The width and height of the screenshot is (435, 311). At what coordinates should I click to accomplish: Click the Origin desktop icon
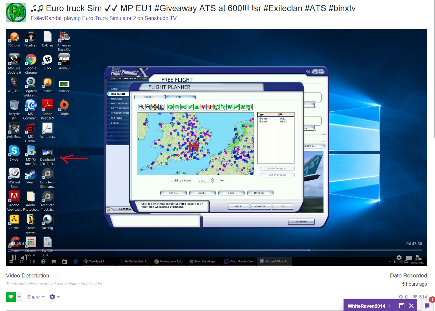(64, 108)
